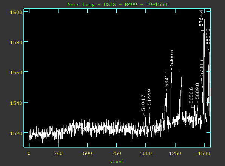The height and width of the screenshot is (166, 225).
Task: Click the 5820.2 peak label
Action: [x=208, y=37]
